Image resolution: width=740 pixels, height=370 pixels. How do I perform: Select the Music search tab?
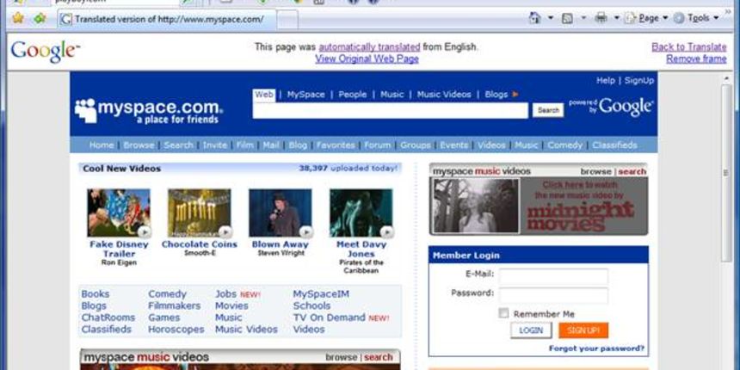tap(392, 95)
